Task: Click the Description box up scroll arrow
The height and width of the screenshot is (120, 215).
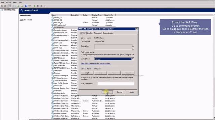Action: click(133, 46)
